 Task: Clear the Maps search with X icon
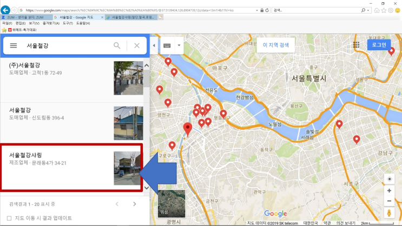pos(137,45)
